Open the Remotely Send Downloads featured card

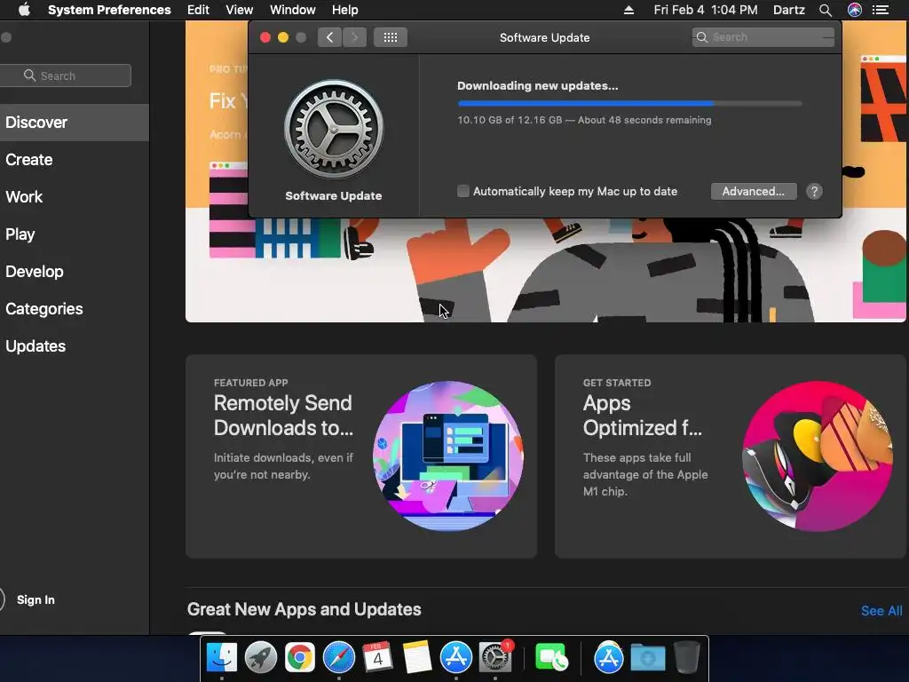coord(361,456)
